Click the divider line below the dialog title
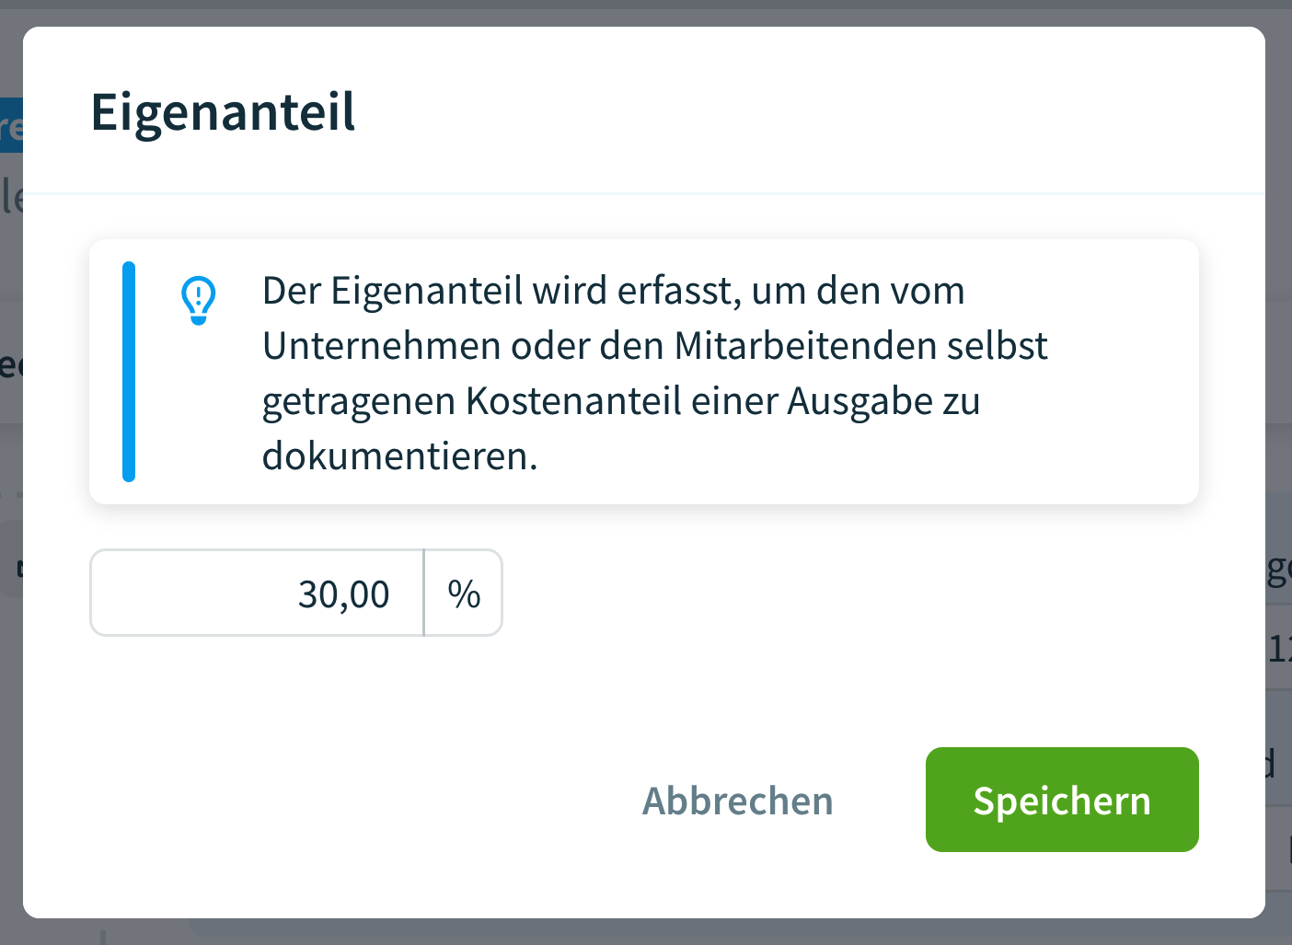Image resolution: width=1292 pixels, height=945 pixels. (644, 193)
